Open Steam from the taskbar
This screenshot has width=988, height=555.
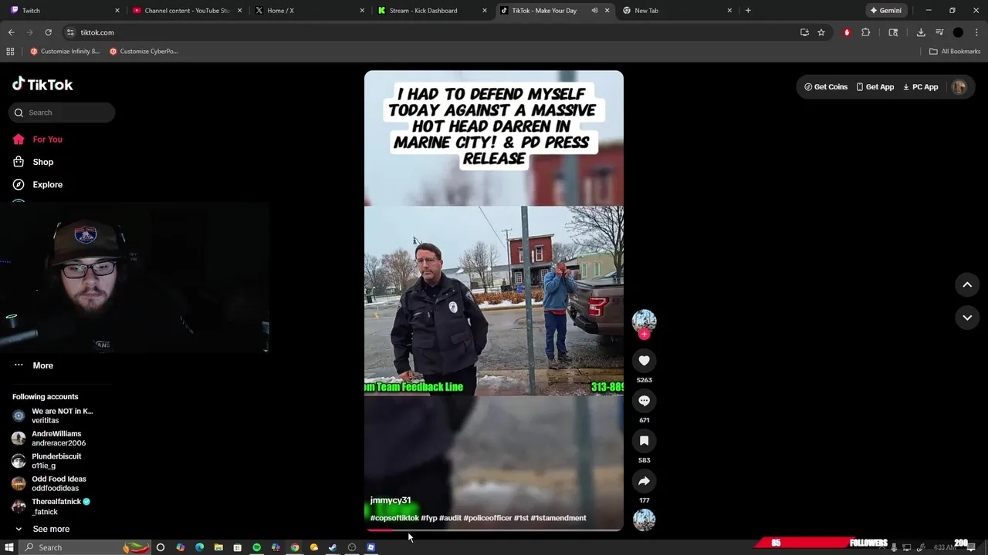(x=333, y=547)
